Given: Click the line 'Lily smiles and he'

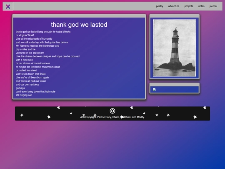Looking at the screenshot, I should (x=25, y=49).
